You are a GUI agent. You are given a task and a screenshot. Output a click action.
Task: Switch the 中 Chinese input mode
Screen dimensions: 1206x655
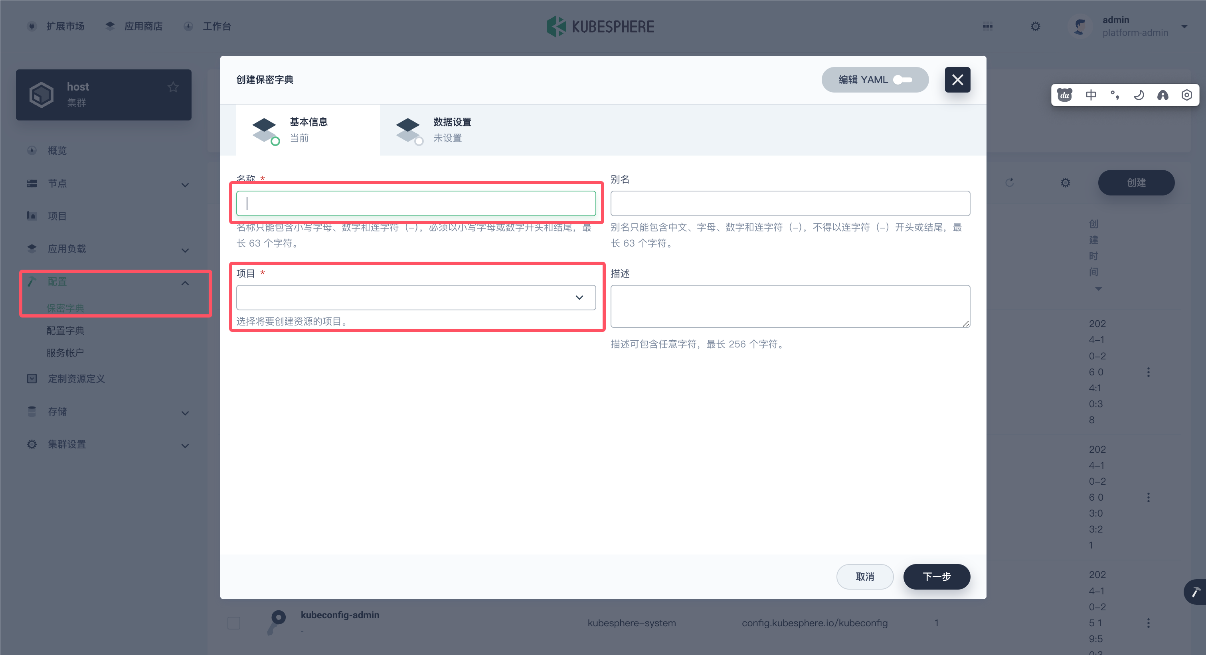point(1091,95)
